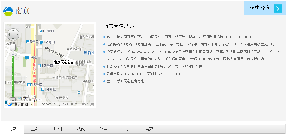This screenshot has height=134, width=288.
Task: Click the 腾讯地图 logo on the map
Action: 18,104
